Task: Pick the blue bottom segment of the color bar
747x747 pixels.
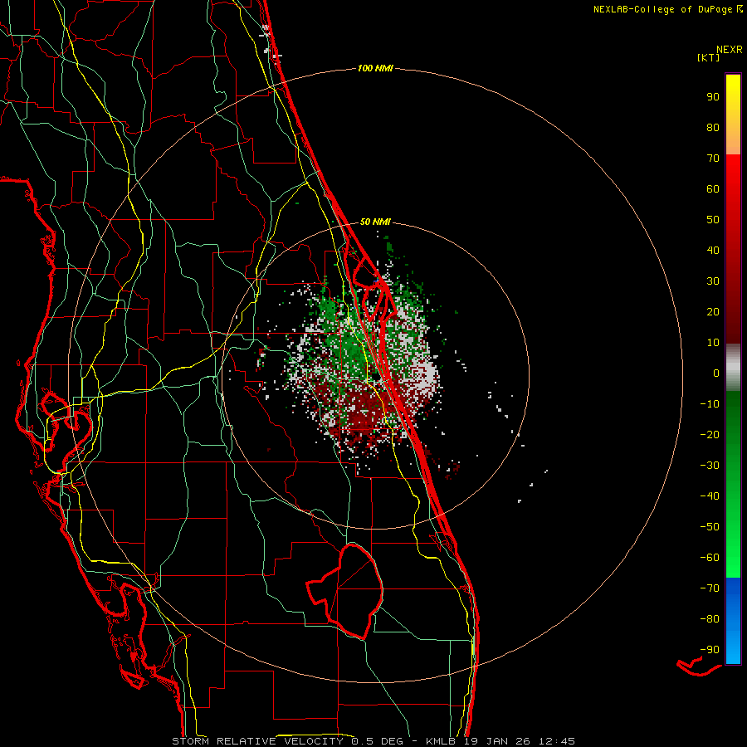Action: tap(733, 621)
